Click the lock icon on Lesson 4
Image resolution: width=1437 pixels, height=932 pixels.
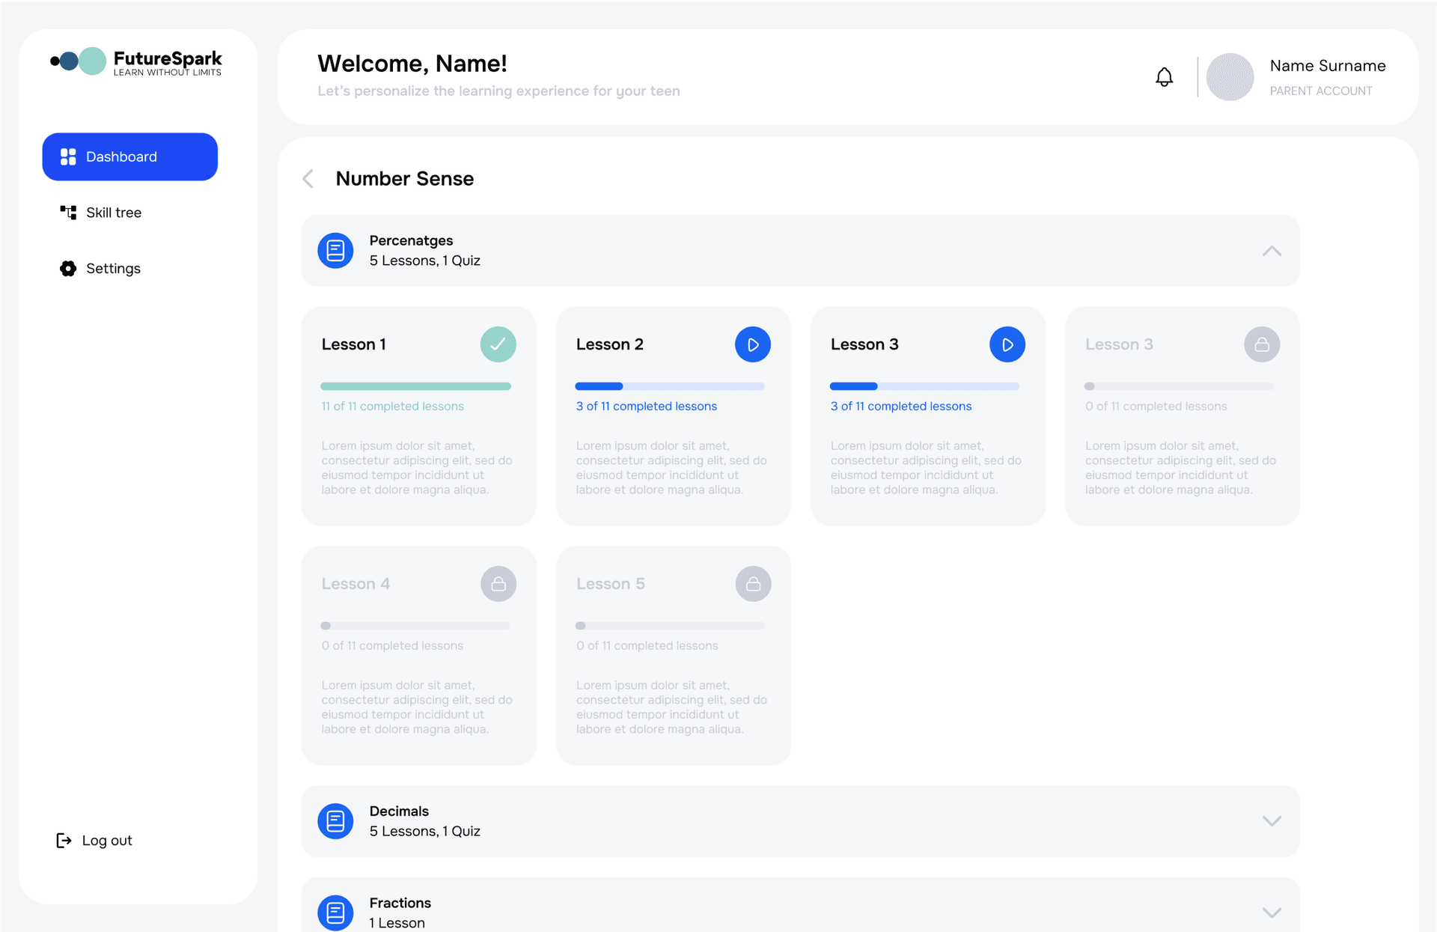[x=498, y=583]
